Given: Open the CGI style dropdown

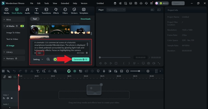Looking at the screenshot, I should 40,53.
